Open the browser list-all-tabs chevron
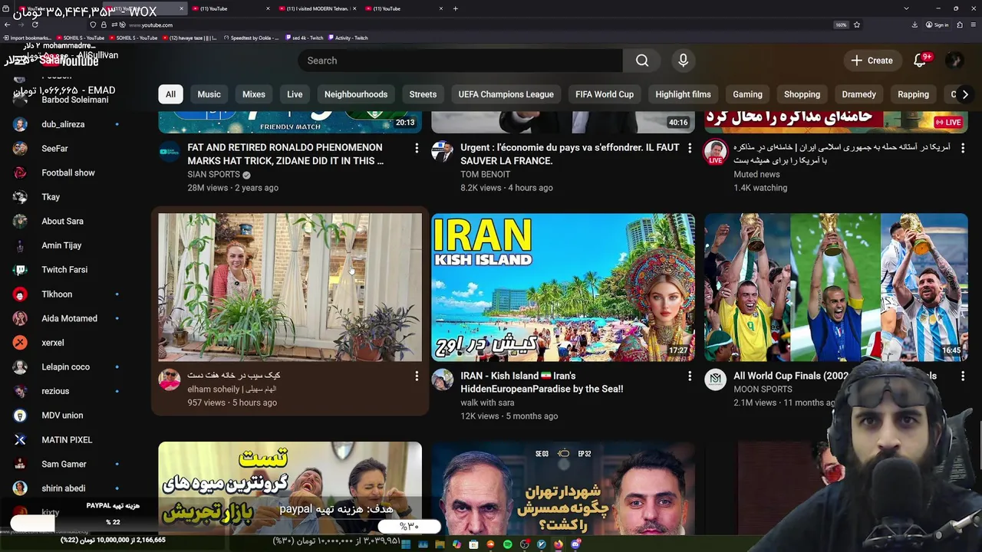The height and width of the screenshot is (552, 982). [x=907, y=8]
